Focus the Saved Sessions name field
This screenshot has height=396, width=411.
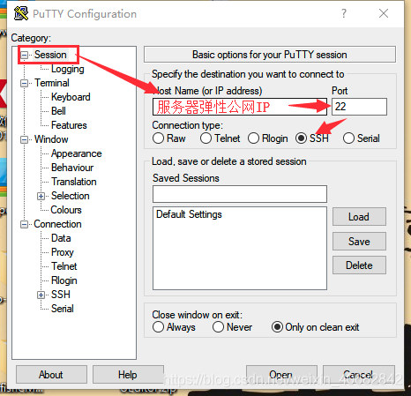(x=240, y=194)
